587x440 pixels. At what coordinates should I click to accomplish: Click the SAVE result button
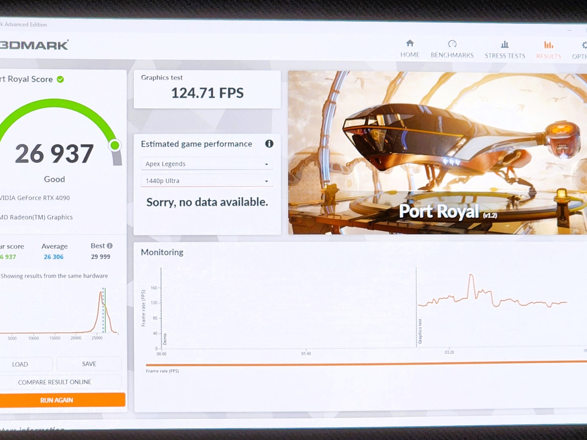point(89,364)
